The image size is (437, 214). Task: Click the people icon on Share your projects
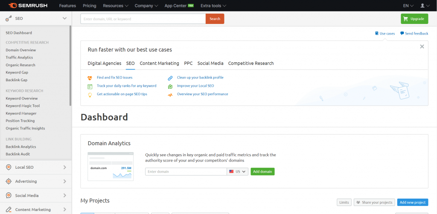(358, 202)
